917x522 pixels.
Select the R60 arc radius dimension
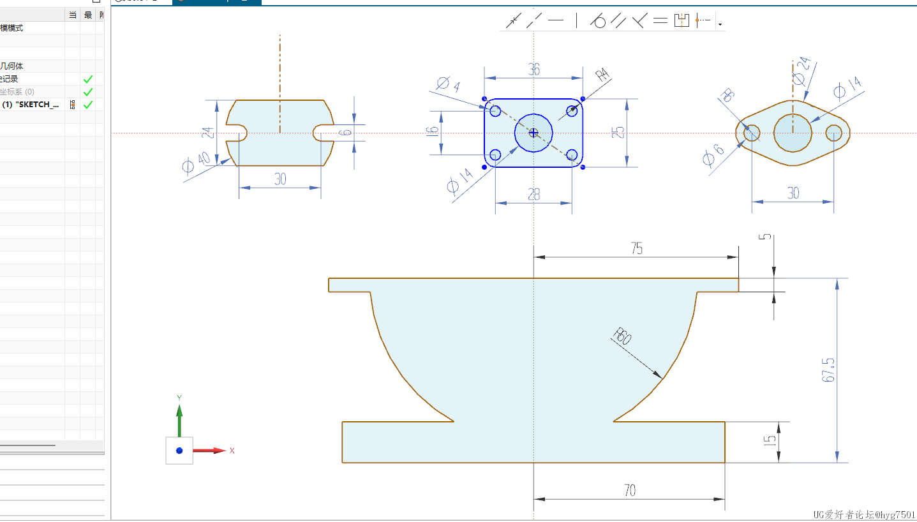point(622,336)
